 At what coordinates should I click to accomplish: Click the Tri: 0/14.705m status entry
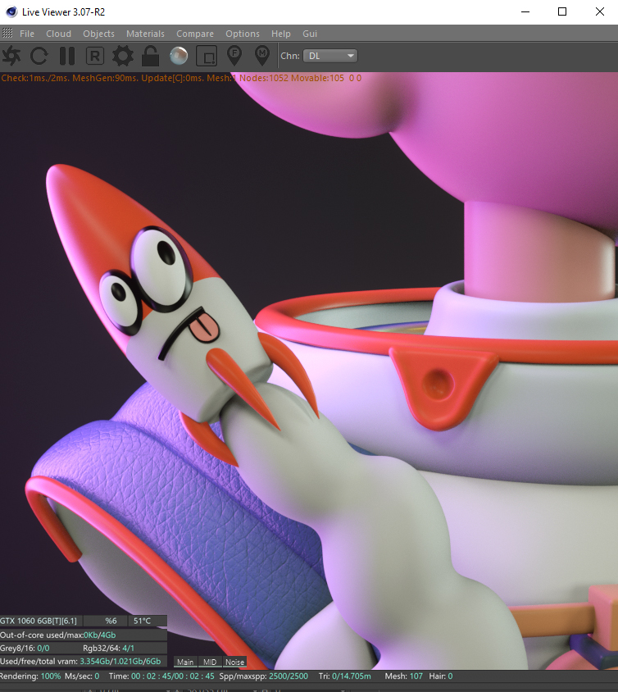(344, 676)
